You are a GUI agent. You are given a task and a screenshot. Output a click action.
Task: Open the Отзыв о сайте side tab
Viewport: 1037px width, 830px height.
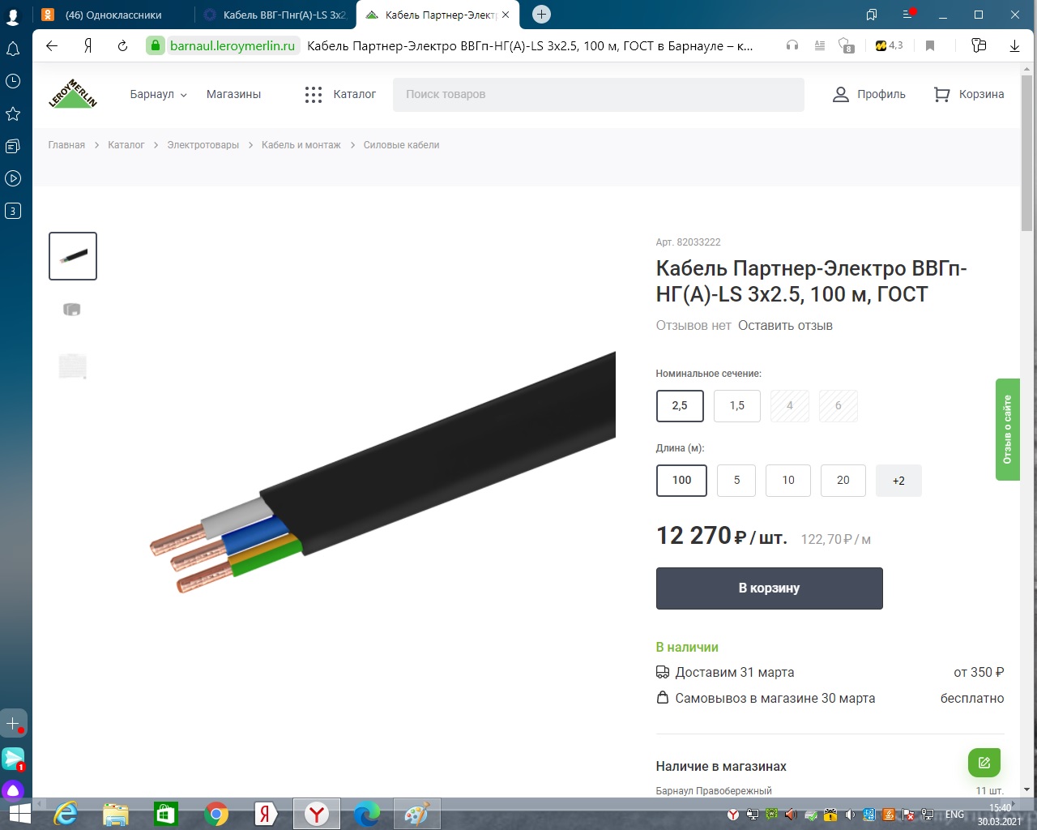click(x=1007, y=430)
